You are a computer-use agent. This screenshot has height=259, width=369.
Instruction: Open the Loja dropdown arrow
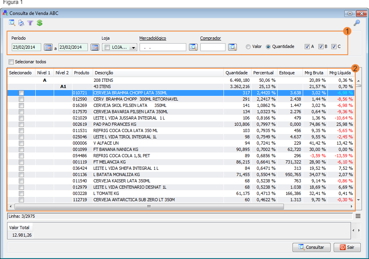133,48
